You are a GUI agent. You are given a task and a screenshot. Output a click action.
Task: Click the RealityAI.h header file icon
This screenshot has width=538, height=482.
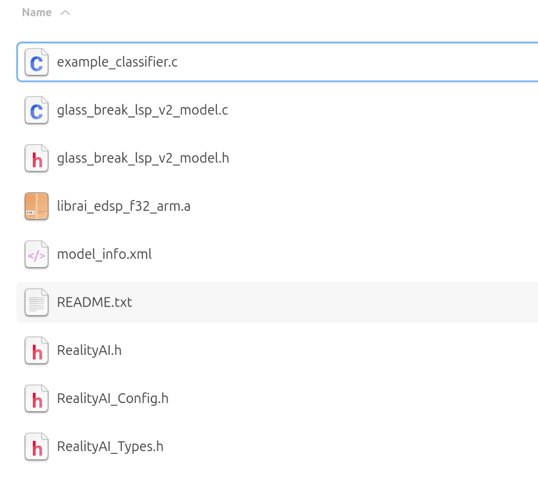pyautogui.click(x=36, y=350)
